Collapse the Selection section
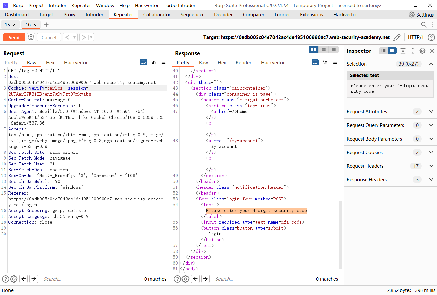The image size is (437, 295). 431,64
